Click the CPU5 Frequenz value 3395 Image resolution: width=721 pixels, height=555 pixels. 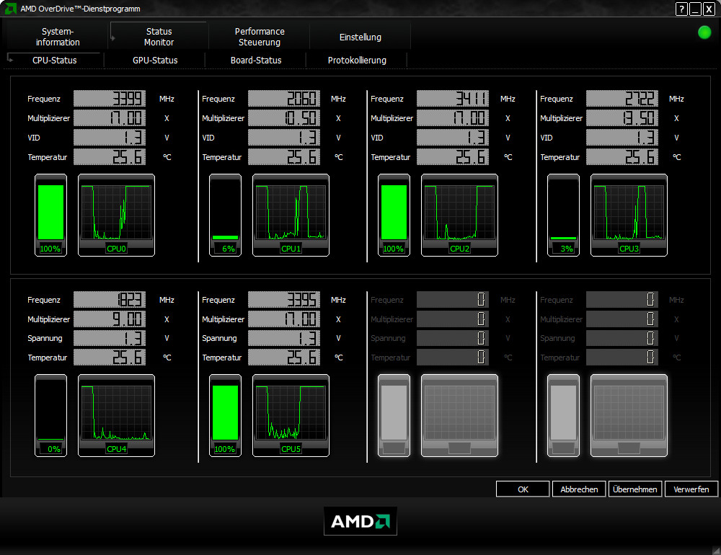283,299
